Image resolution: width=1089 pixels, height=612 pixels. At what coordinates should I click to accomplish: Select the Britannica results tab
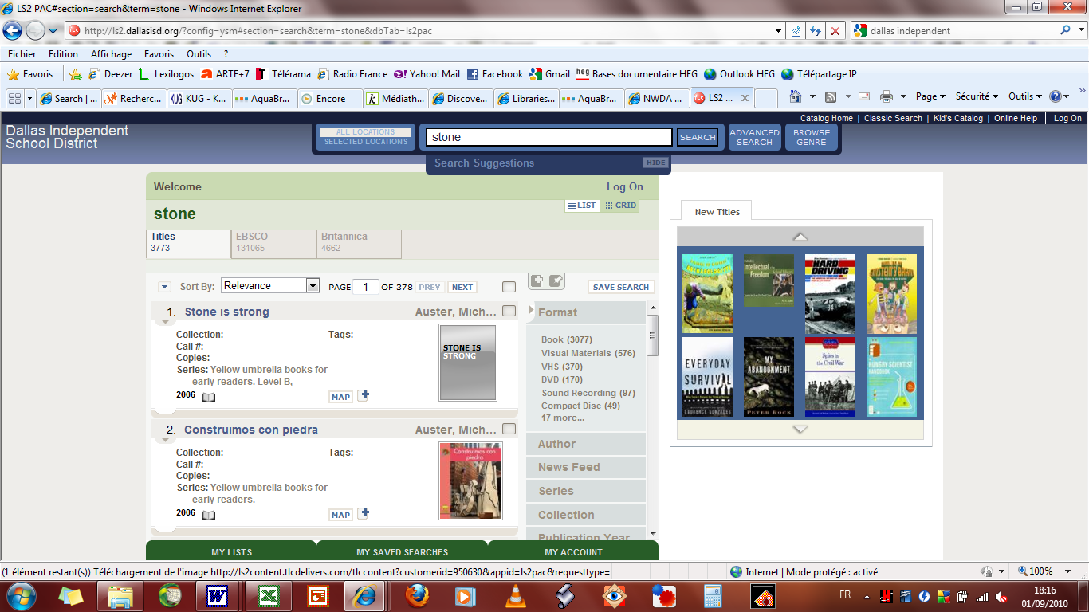pyautogui.click(x=359, y=243)
